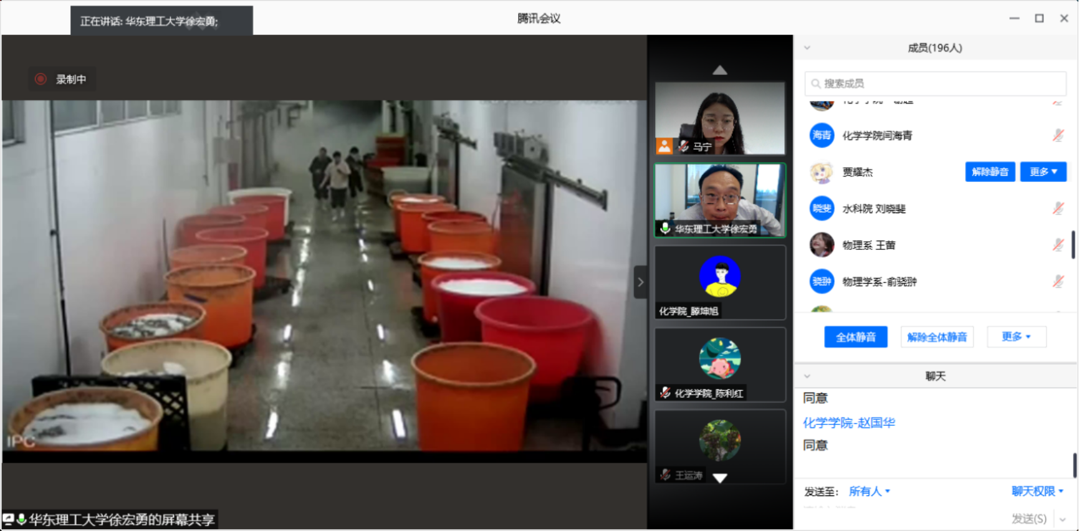The width and height of the screenshot is (1079, 531).
Task: Click avatar of 化学学院_陈利红 tile
Action: pyautogui.click(x=720, y=358)
